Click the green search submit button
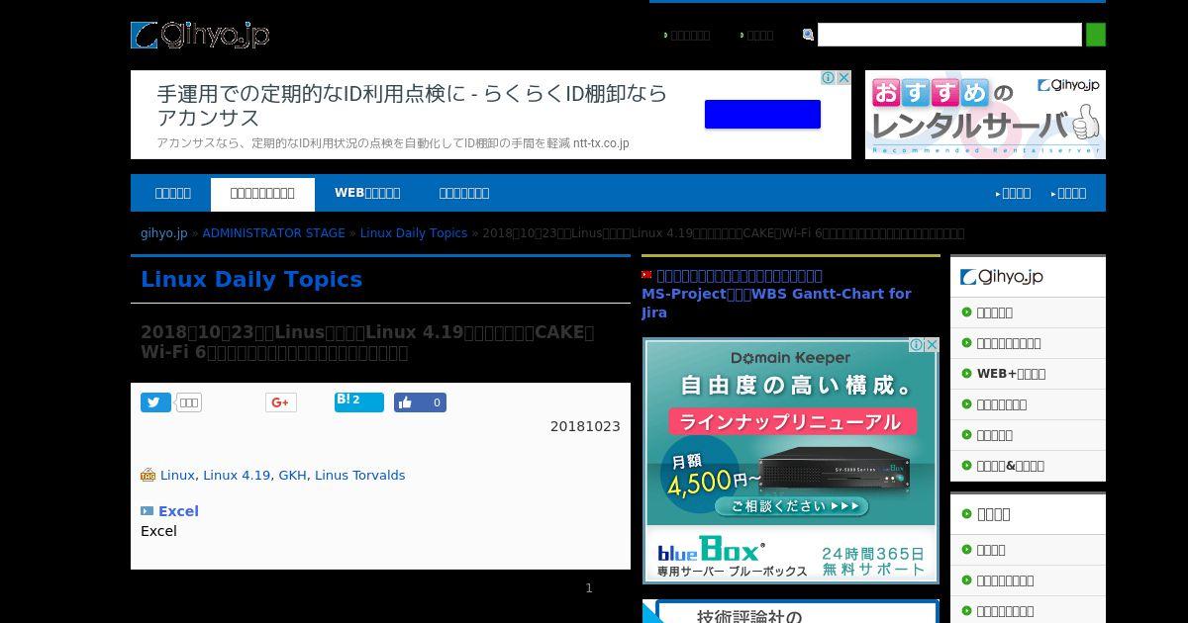This screenshot has width=1188, height=623. coord(1096,35)
